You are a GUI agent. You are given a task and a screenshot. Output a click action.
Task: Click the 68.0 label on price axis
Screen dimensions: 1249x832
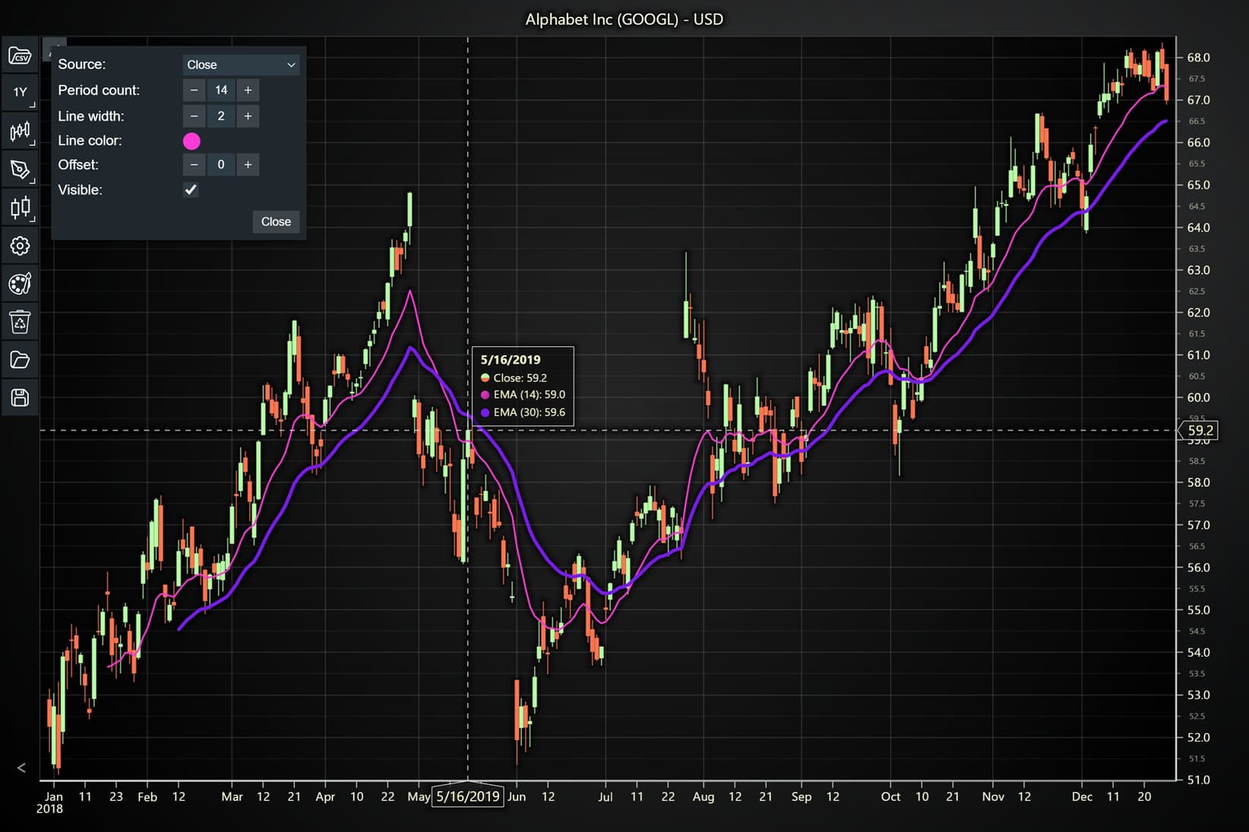point(1198,58)
